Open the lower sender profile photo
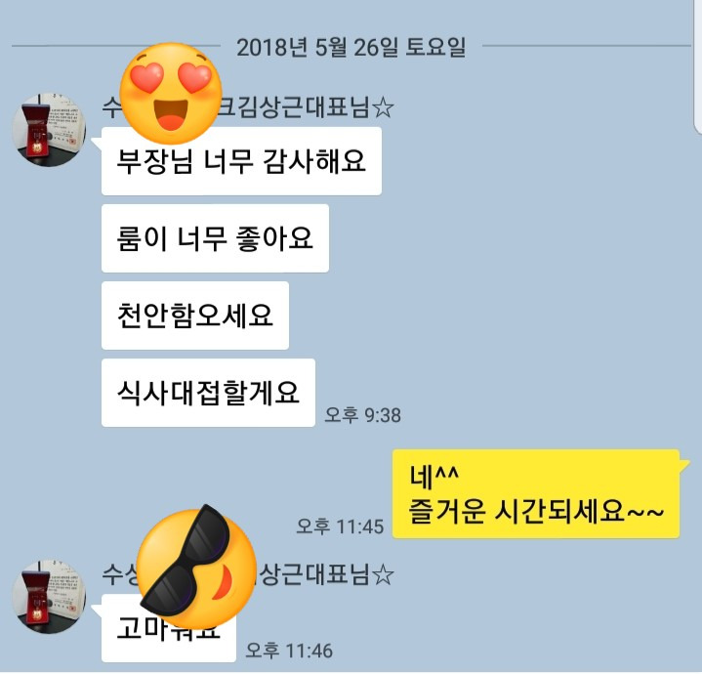702x674 pixels. tap(49, 597)
